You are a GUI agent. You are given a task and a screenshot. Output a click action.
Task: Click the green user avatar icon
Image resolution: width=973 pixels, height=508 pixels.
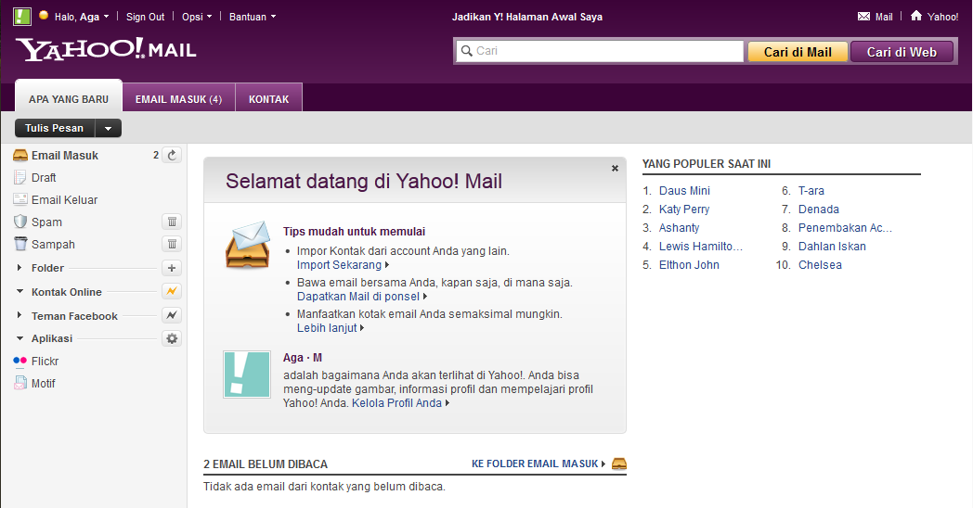22,16
